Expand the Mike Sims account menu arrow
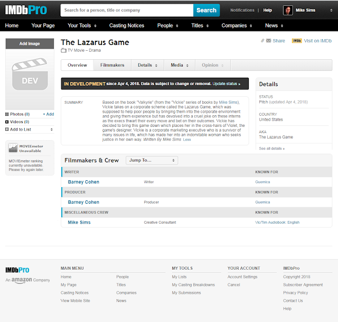Viewport: 338px width, 322px height. tap(331, 11)
